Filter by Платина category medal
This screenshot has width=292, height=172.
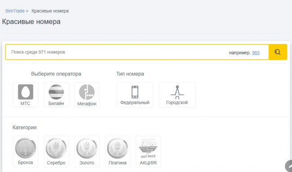click(118, 148)
